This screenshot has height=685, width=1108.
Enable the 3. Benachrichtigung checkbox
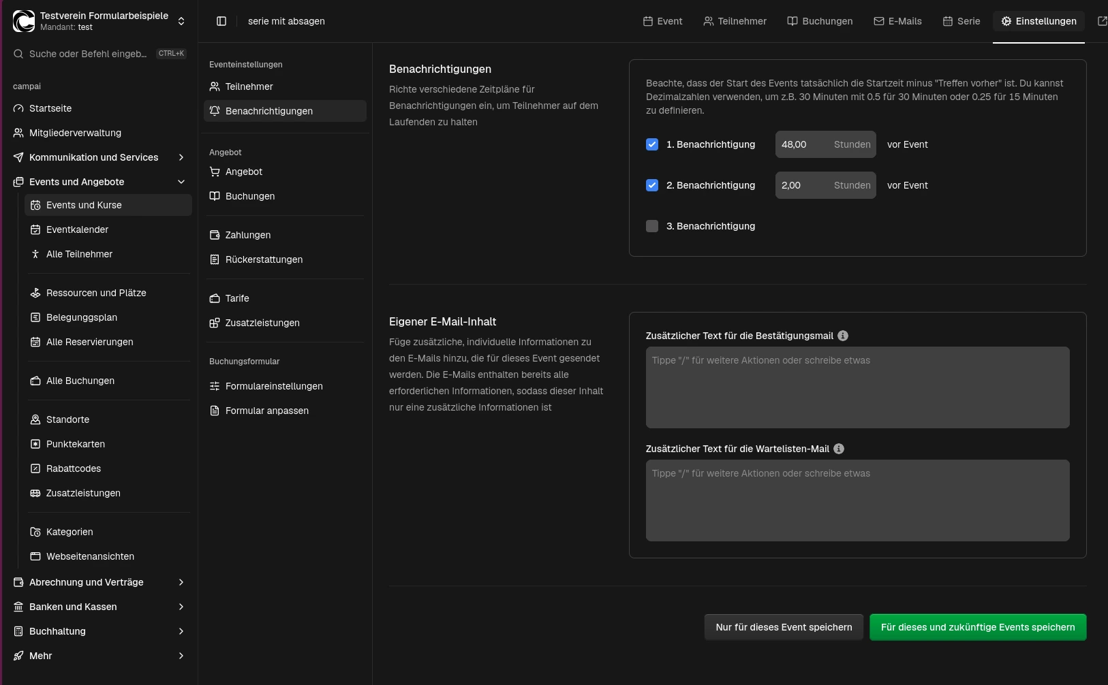click(x=652, y=226)
